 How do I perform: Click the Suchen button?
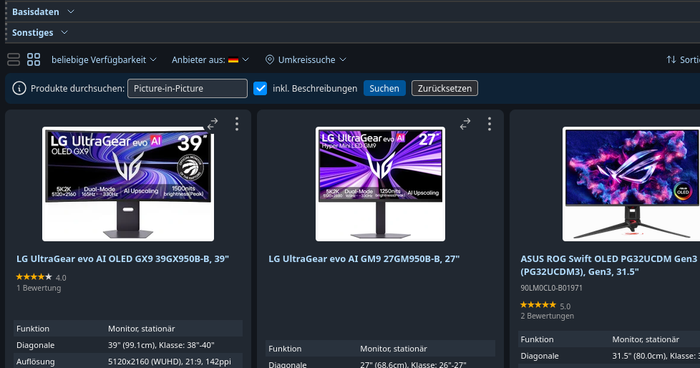[x=384, y=89]
